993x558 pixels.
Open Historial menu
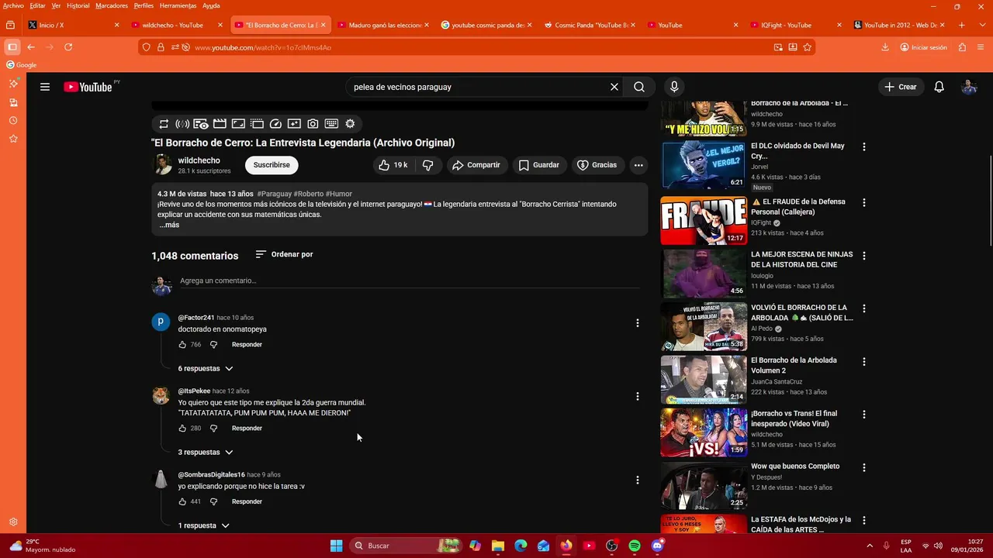(78, 5)
